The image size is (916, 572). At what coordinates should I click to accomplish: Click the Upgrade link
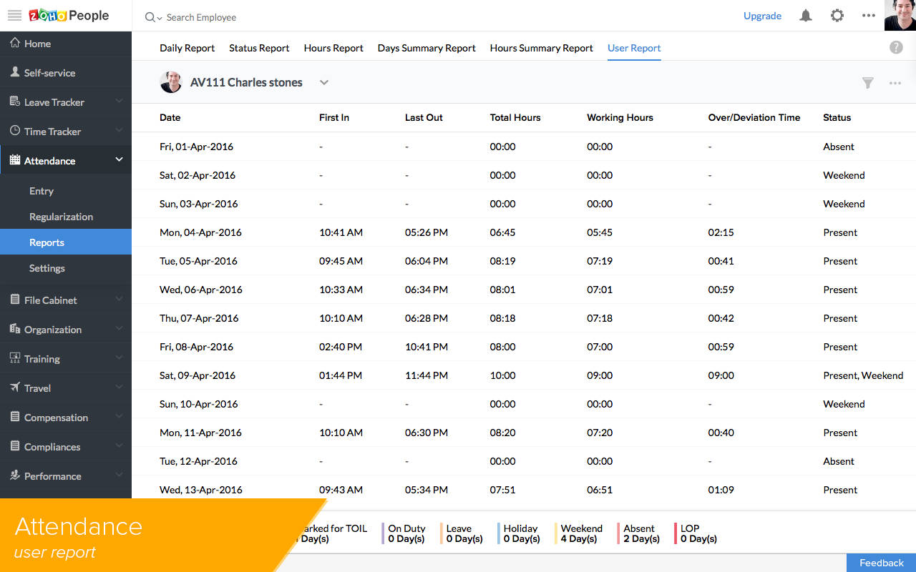[762, 16]
